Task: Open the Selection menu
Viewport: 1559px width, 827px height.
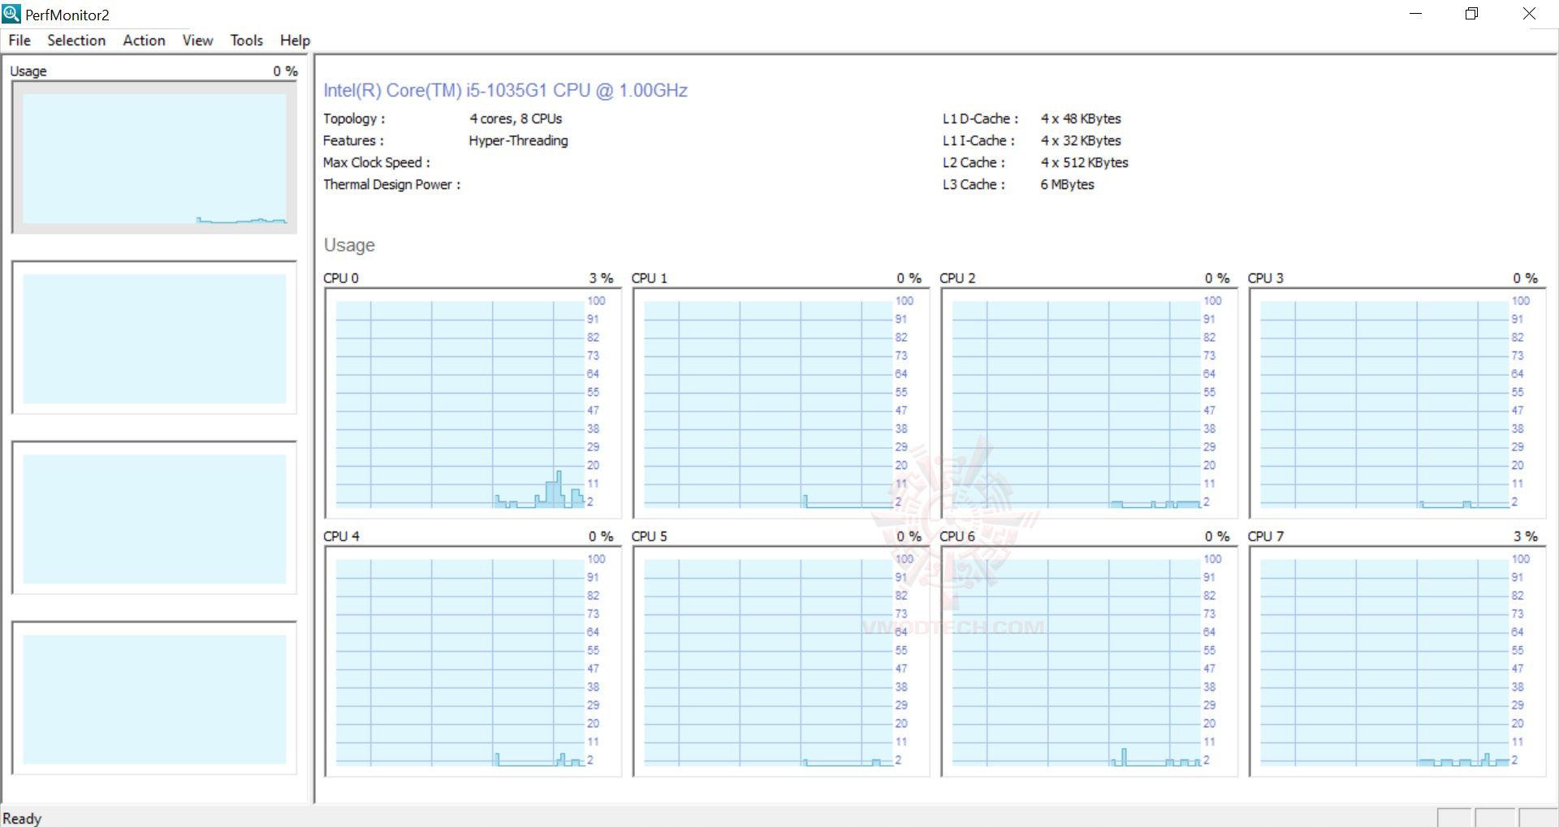Action: coord(76,41)
